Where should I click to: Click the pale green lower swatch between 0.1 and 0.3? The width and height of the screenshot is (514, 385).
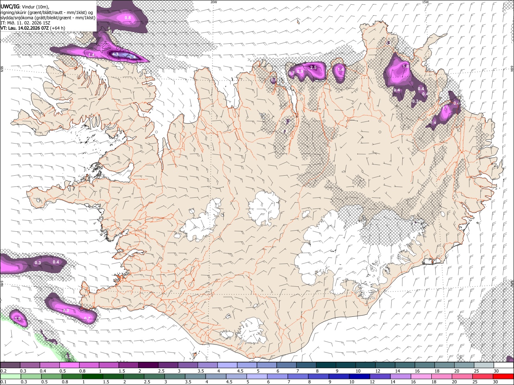(x=10, y=376)
